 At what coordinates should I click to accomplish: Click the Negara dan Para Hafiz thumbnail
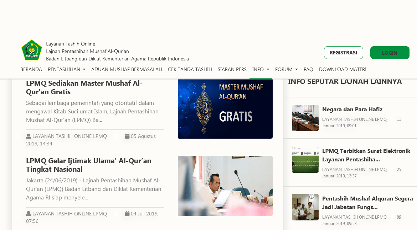pos(305,118)
